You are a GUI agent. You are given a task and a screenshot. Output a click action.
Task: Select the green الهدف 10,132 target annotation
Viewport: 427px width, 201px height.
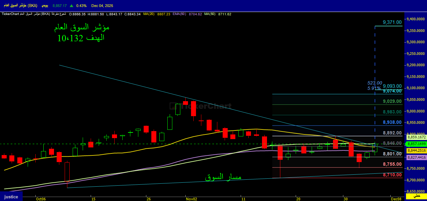(81, 38)
